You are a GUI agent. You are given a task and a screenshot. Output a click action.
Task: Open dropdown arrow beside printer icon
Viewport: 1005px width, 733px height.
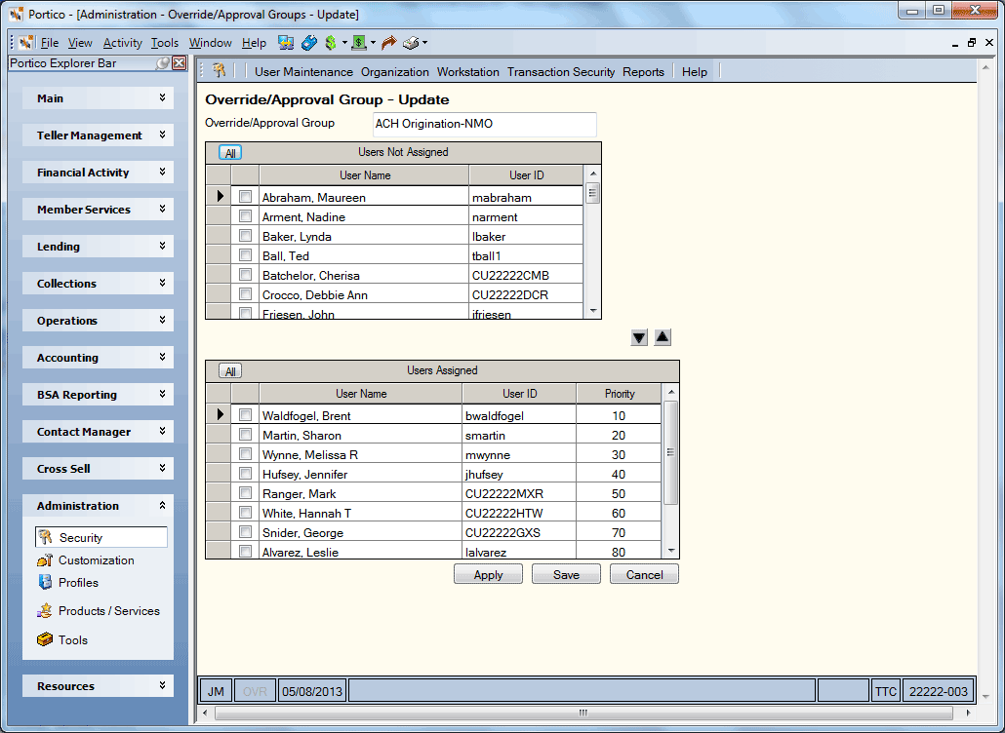click(425, 43)
